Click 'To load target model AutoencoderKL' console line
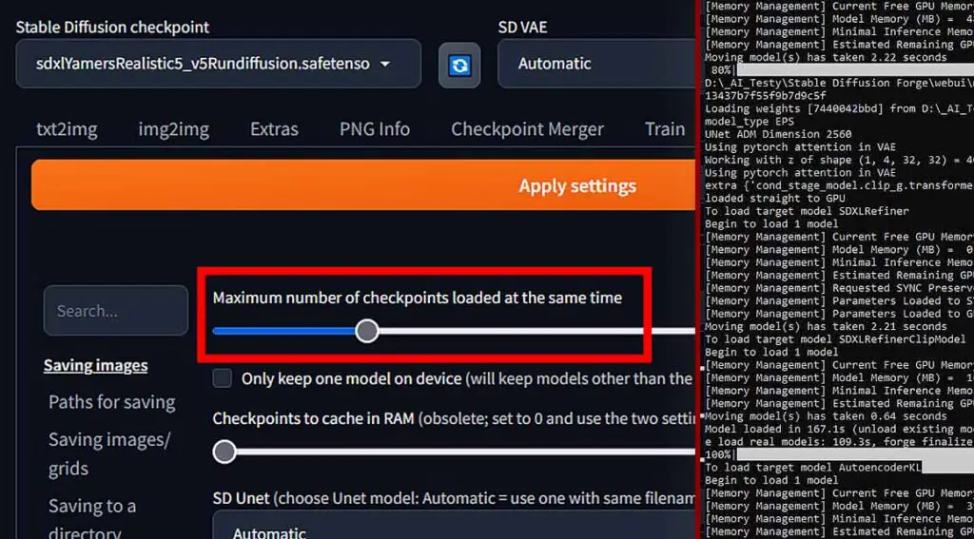This screenshot has width=974, height=539. (x=813, y=468)
